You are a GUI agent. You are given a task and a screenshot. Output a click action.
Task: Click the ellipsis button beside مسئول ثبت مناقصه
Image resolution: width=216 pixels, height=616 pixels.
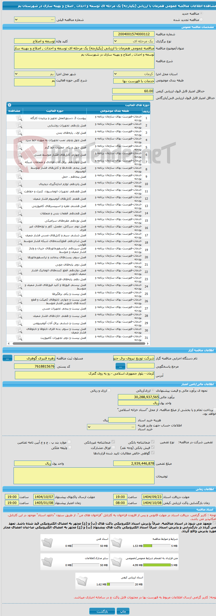pyautogui.click(x=7, y=358)
